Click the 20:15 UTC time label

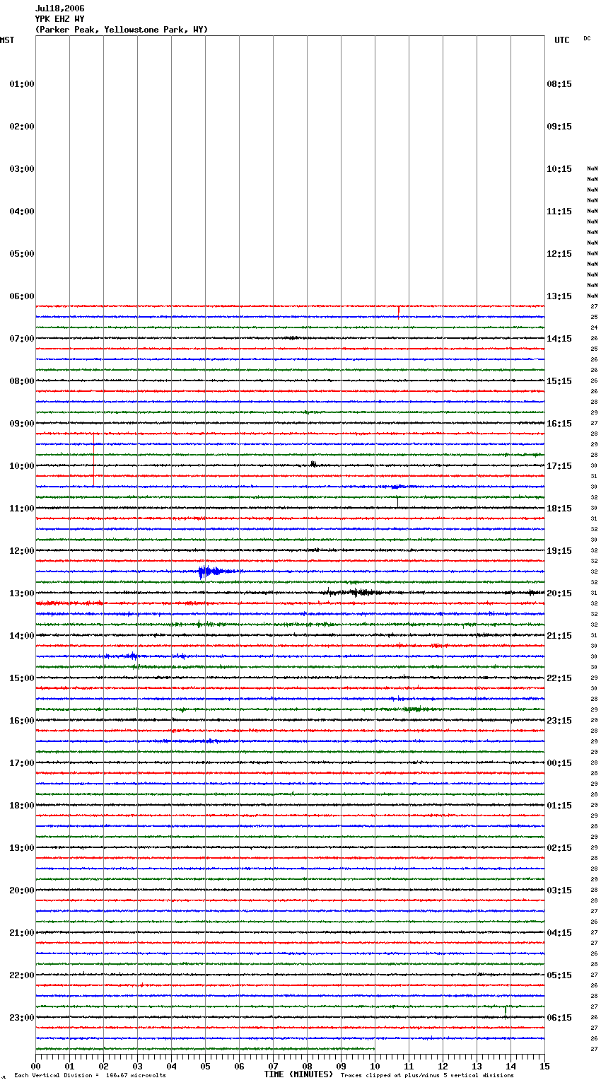[559, 593]
